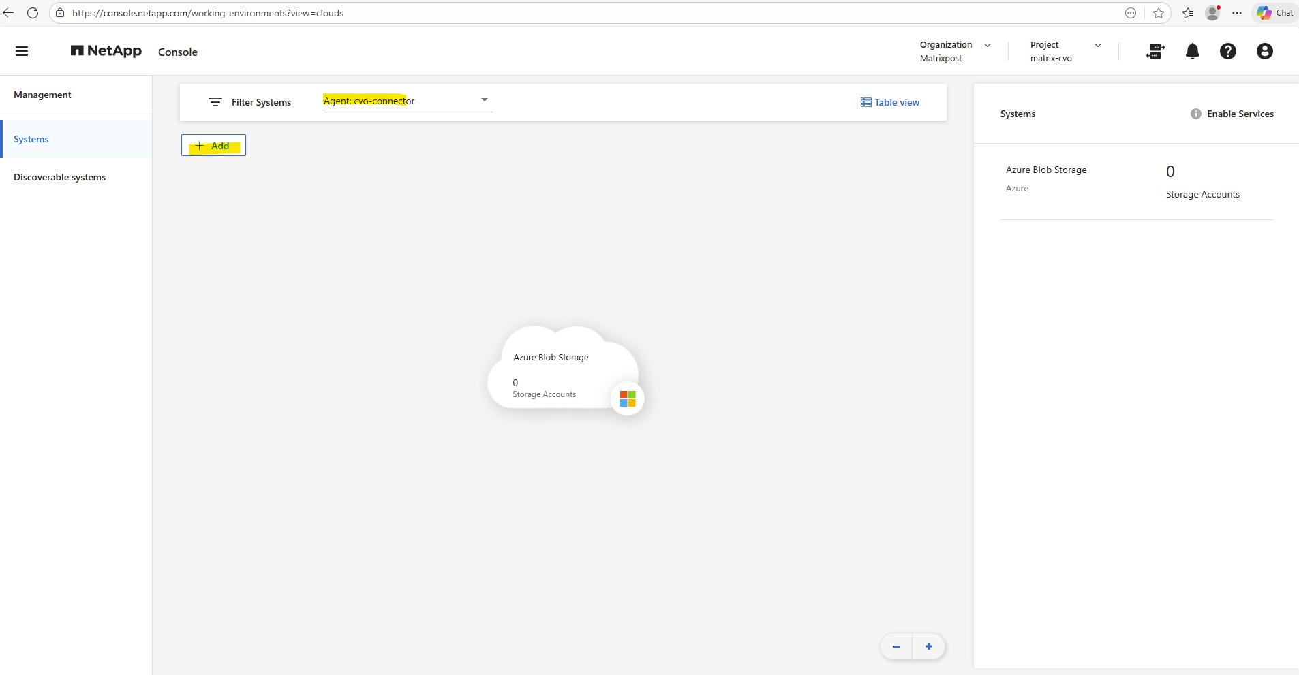Expand the Organization dropdown

[987, 46]
